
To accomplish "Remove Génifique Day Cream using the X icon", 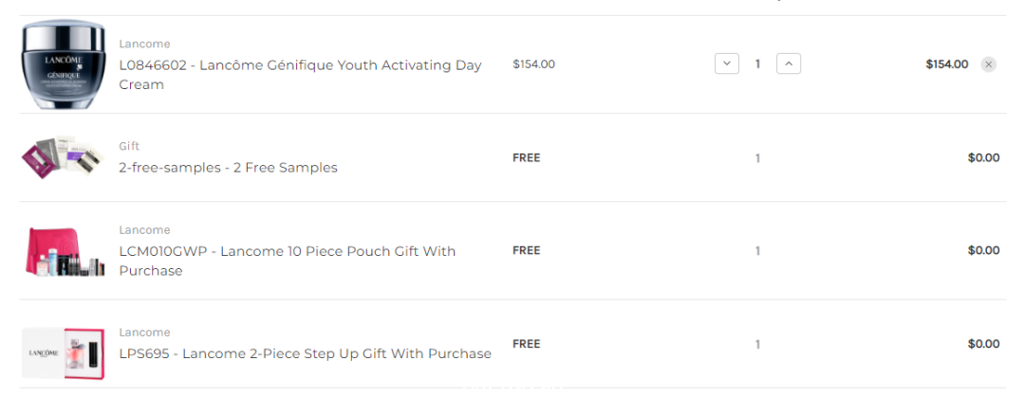I will (x=988, y=64).
